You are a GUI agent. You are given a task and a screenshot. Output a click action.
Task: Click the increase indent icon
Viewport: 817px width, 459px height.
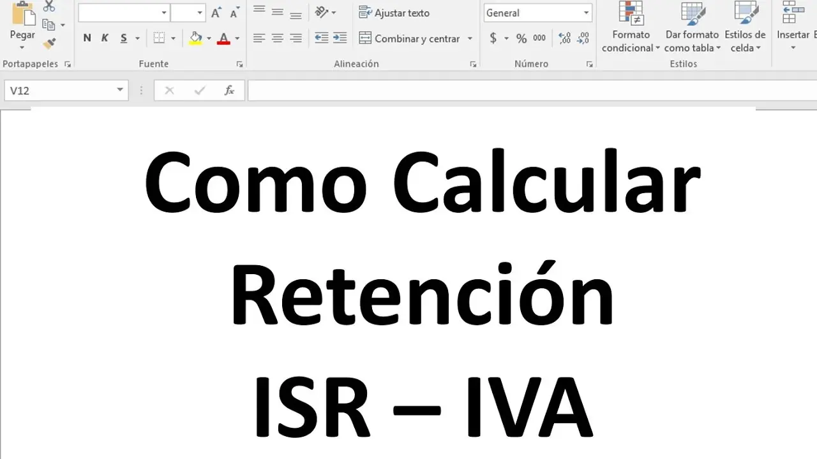coord(340,38)
